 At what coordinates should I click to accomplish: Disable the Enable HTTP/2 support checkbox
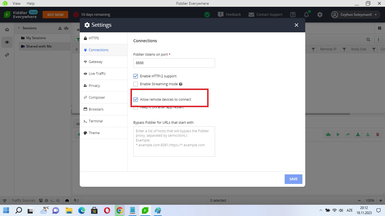click(x=136, y=76)
